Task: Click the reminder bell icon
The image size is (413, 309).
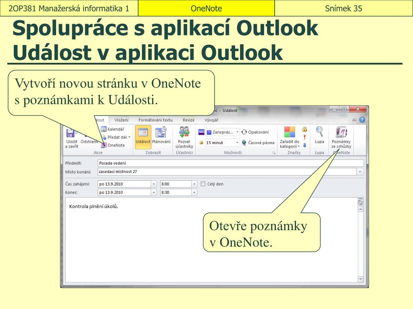Action: [201, 143]
